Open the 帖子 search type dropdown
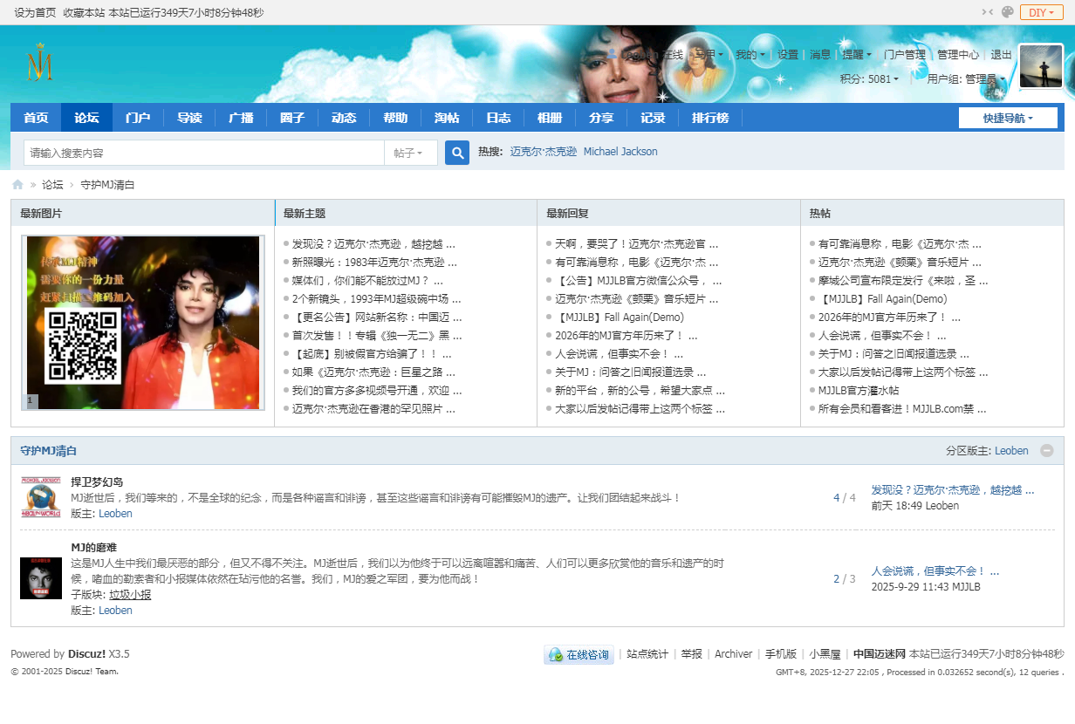 click(410, 153)
